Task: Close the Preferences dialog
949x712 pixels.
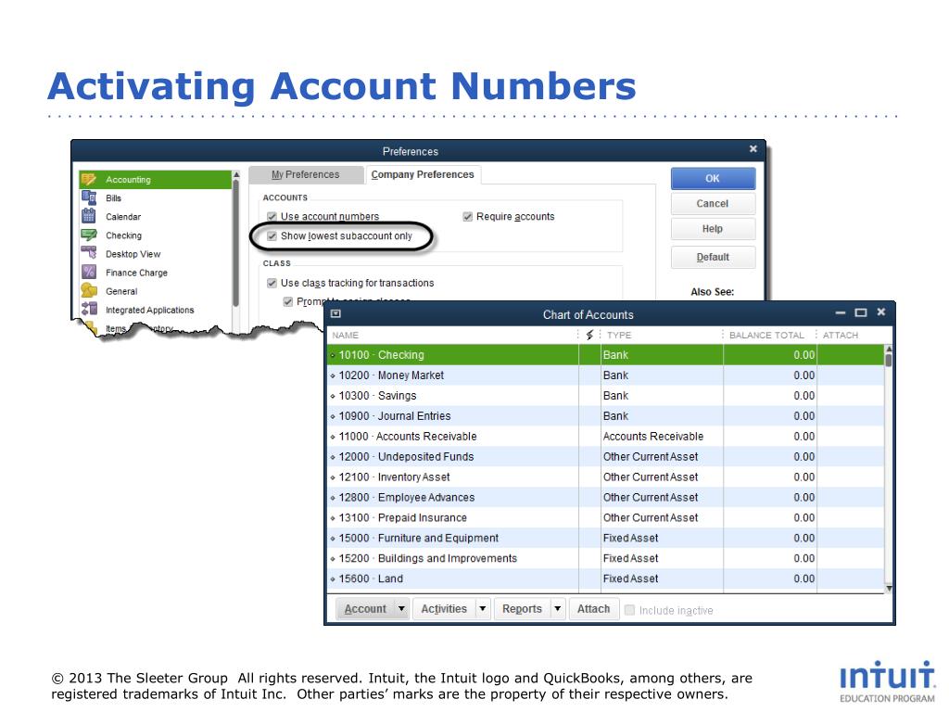Action: tap(753, 149)
